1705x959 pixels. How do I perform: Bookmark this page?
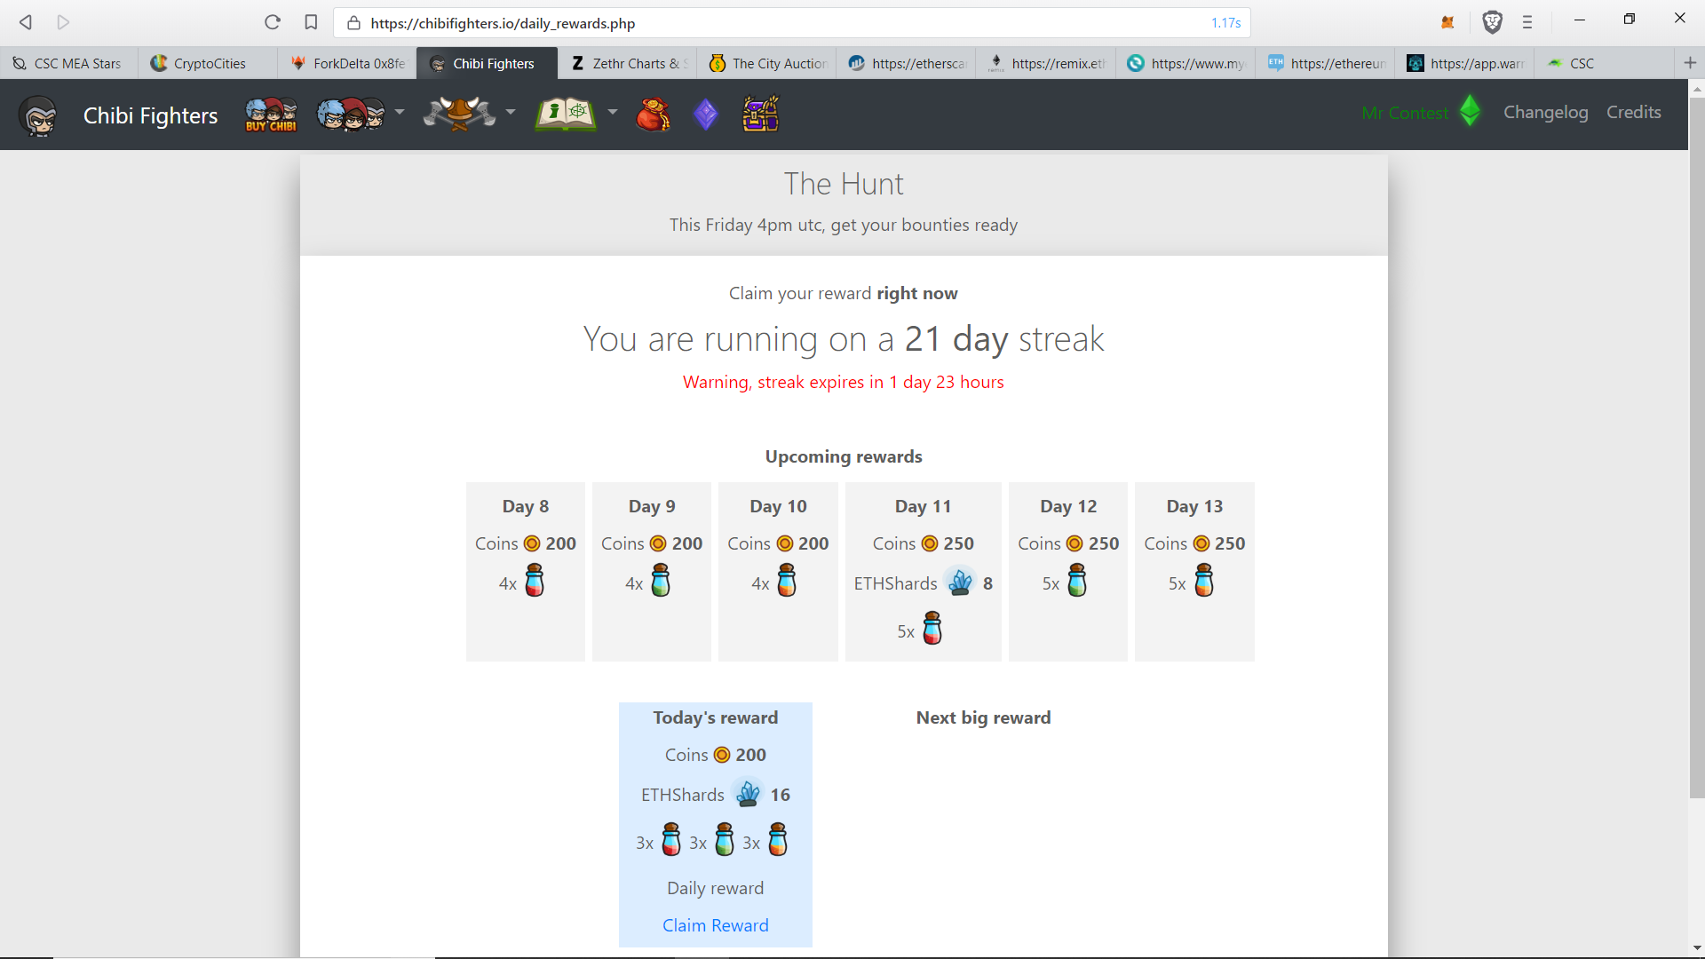point(311,22)
